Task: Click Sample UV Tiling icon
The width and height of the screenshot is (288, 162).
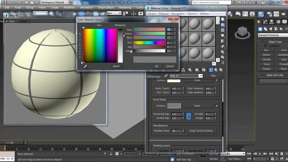Action: [x=223, y=35]
